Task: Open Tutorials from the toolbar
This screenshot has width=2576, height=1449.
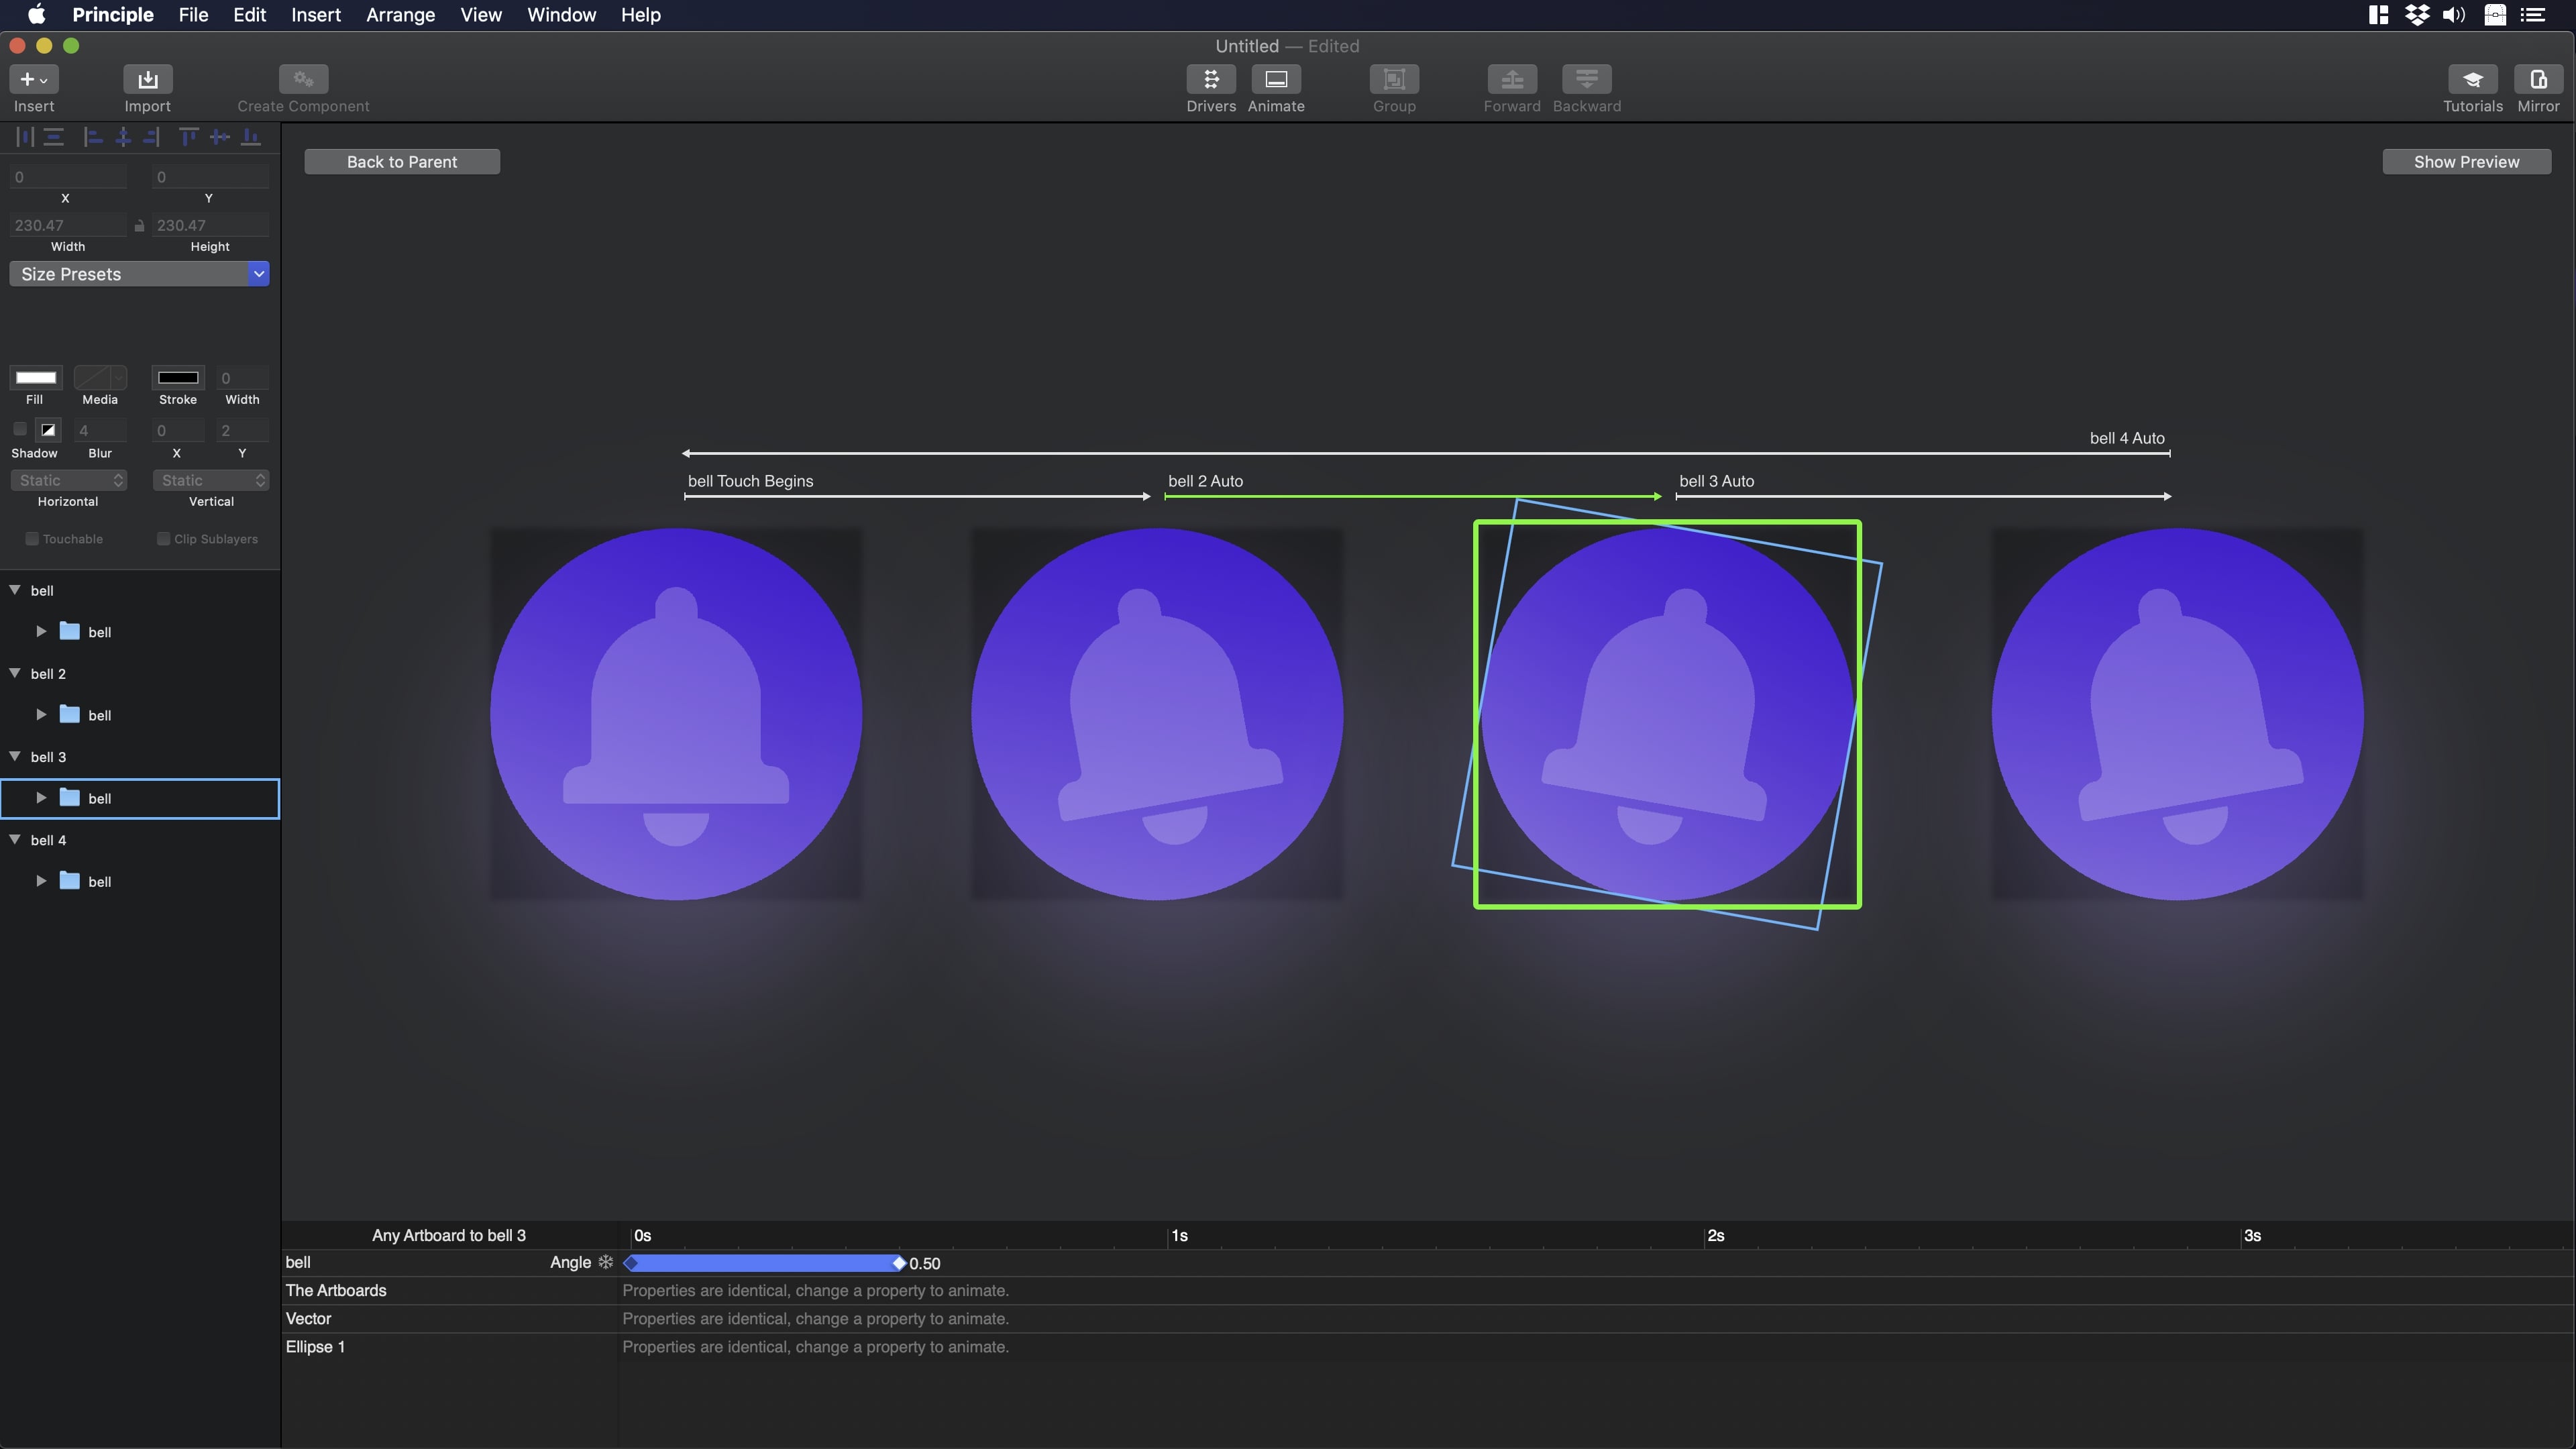Action: (x=2472, y=79)
